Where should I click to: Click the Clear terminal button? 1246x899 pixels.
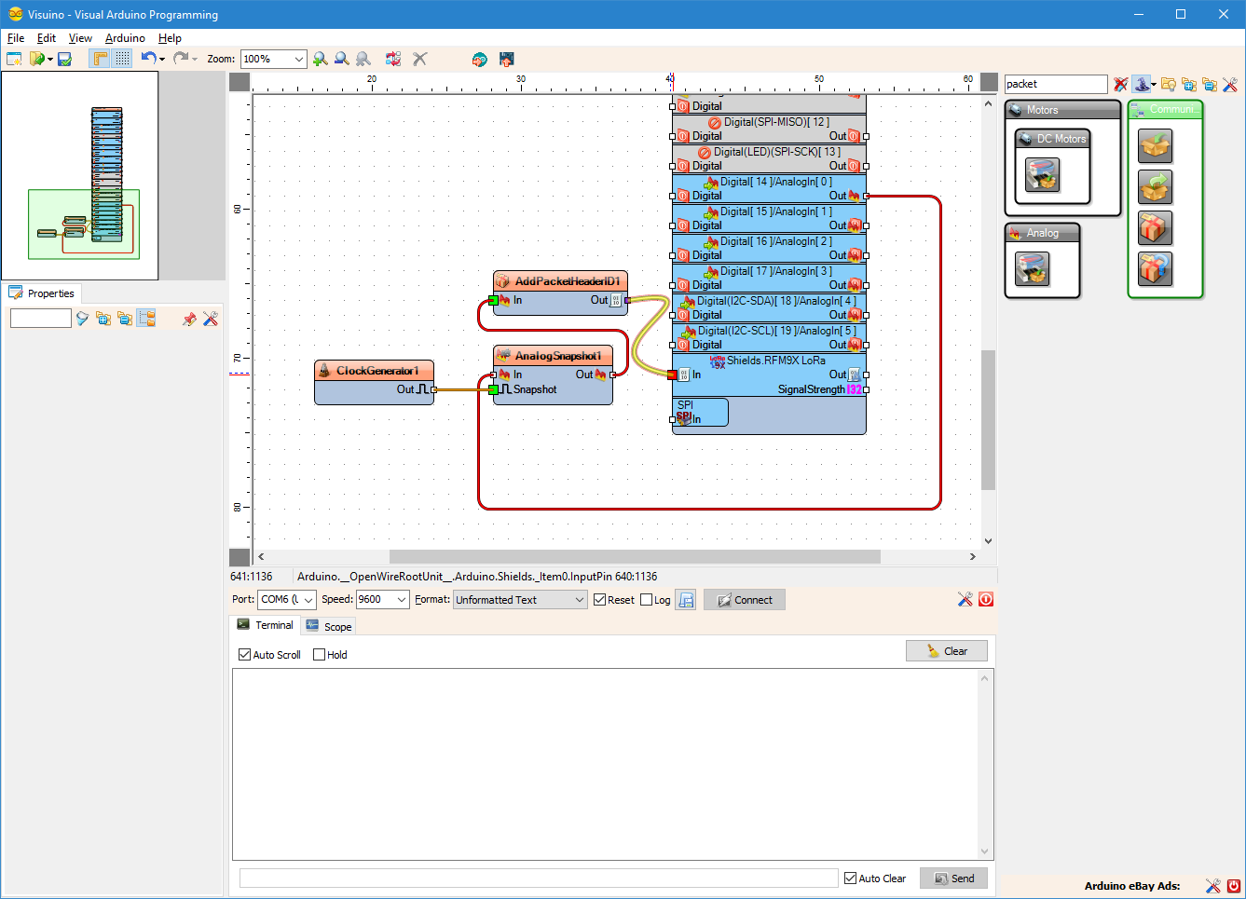click(947, 651)
